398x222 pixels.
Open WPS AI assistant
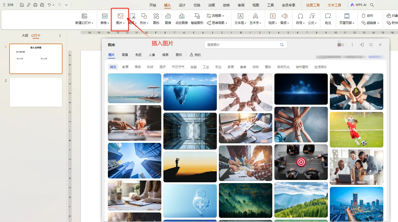359,5
